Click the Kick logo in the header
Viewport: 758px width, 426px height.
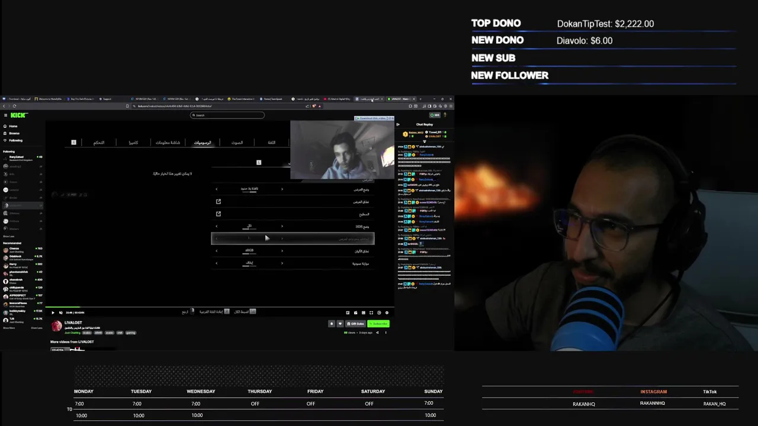20,115
